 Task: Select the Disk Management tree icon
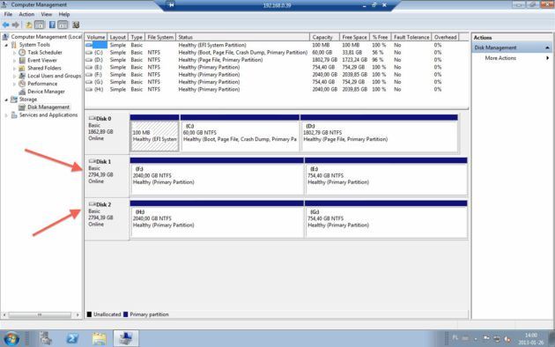[22, 107]
